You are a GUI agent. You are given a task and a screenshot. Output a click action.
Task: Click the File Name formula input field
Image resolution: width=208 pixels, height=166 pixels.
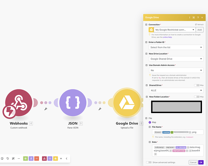tap(178, 132)
